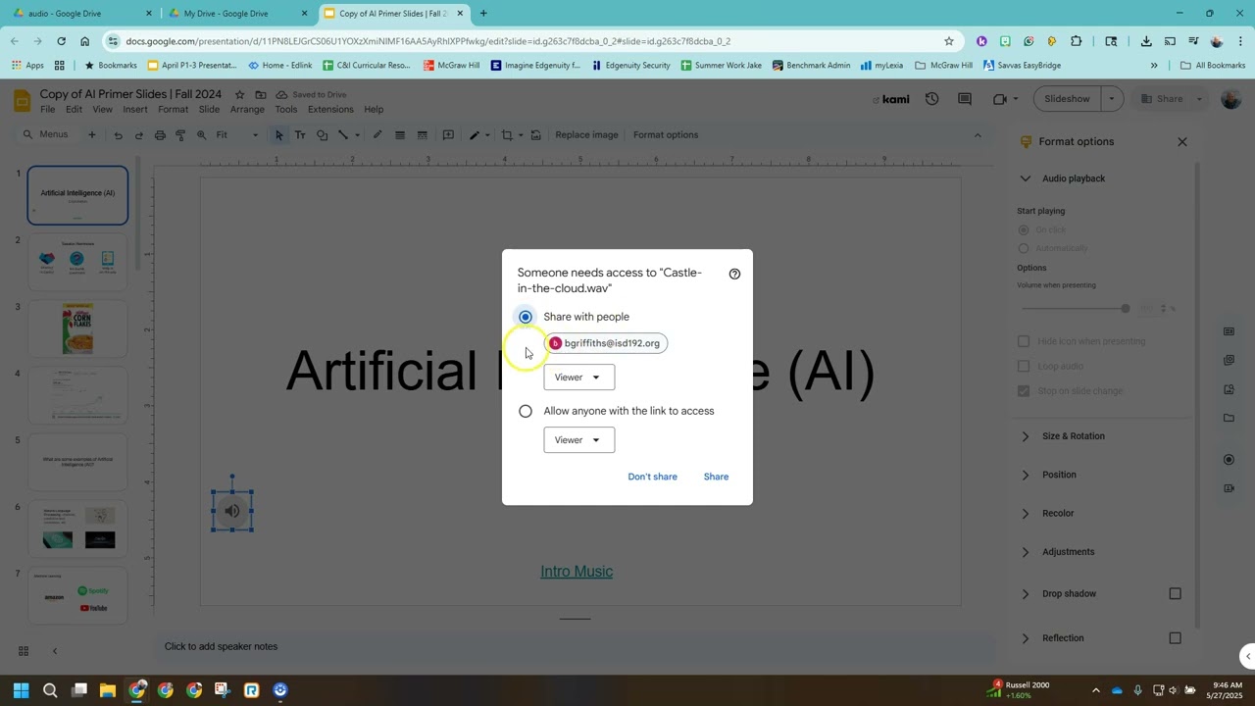
Task: Toggle the Loop audio checkbox
Action: tap(1024, 366)
